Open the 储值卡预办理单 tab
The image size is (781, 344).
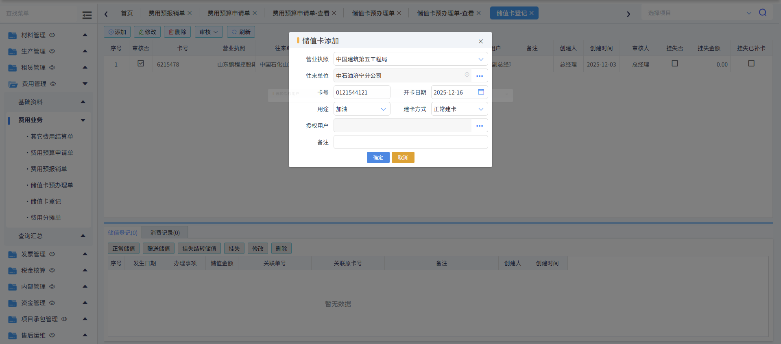coord(373,13)
